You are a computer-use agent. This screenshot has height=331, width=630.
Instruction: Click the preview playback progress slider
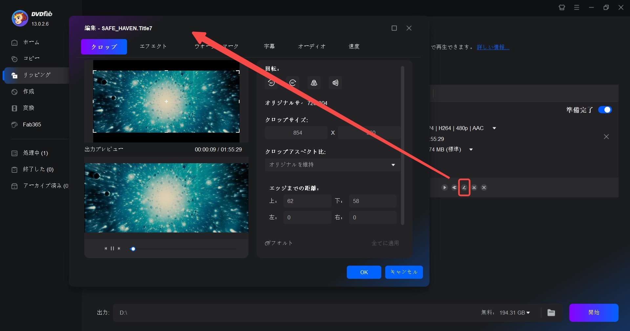tap(184, 249)
